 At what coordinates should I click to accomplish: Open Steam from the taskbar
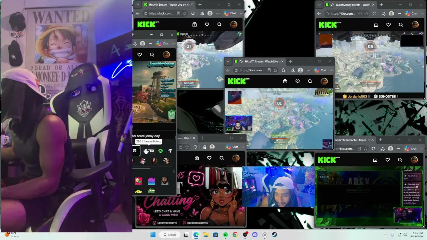(274, 235)
